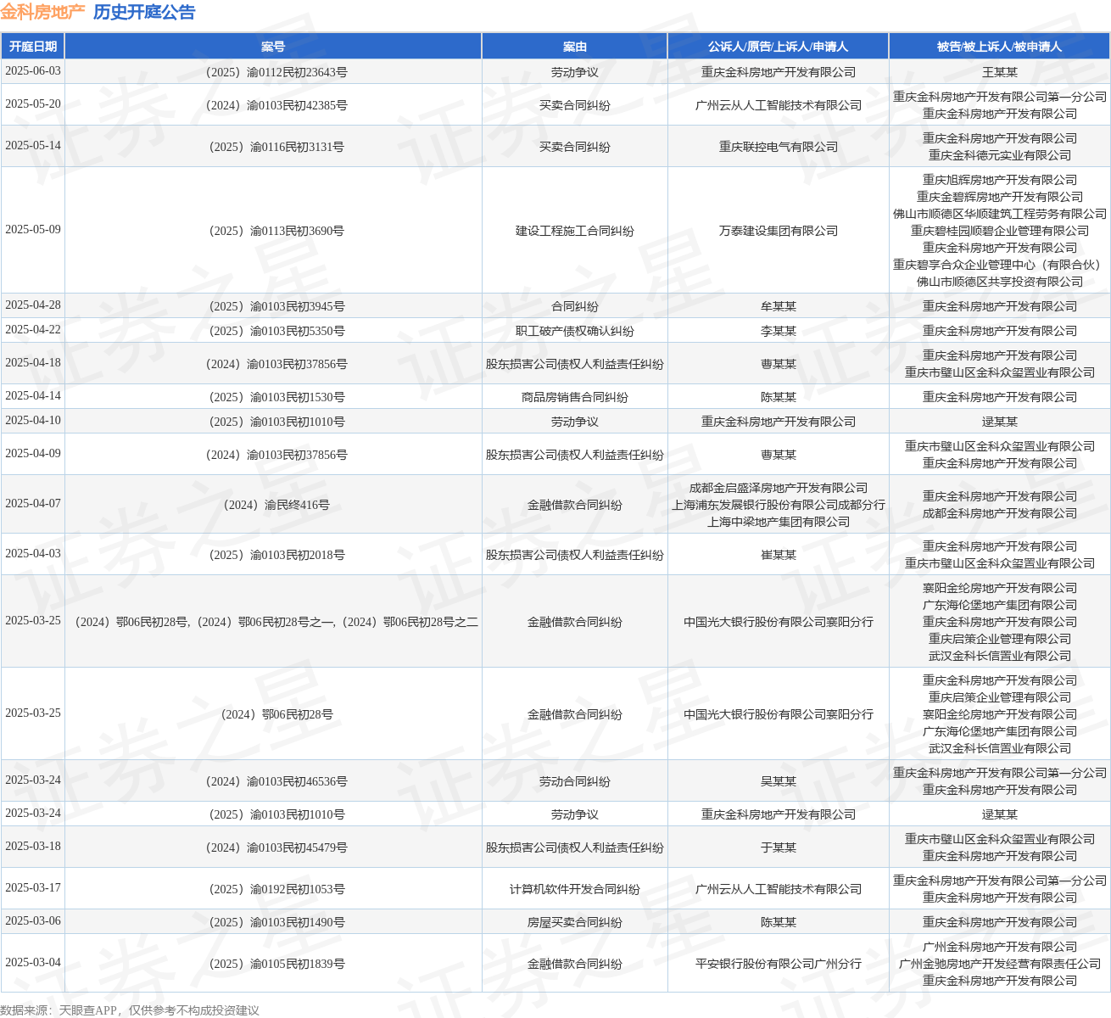
Task: Click the 开庭日期 column header
Action: pos(33,47)
